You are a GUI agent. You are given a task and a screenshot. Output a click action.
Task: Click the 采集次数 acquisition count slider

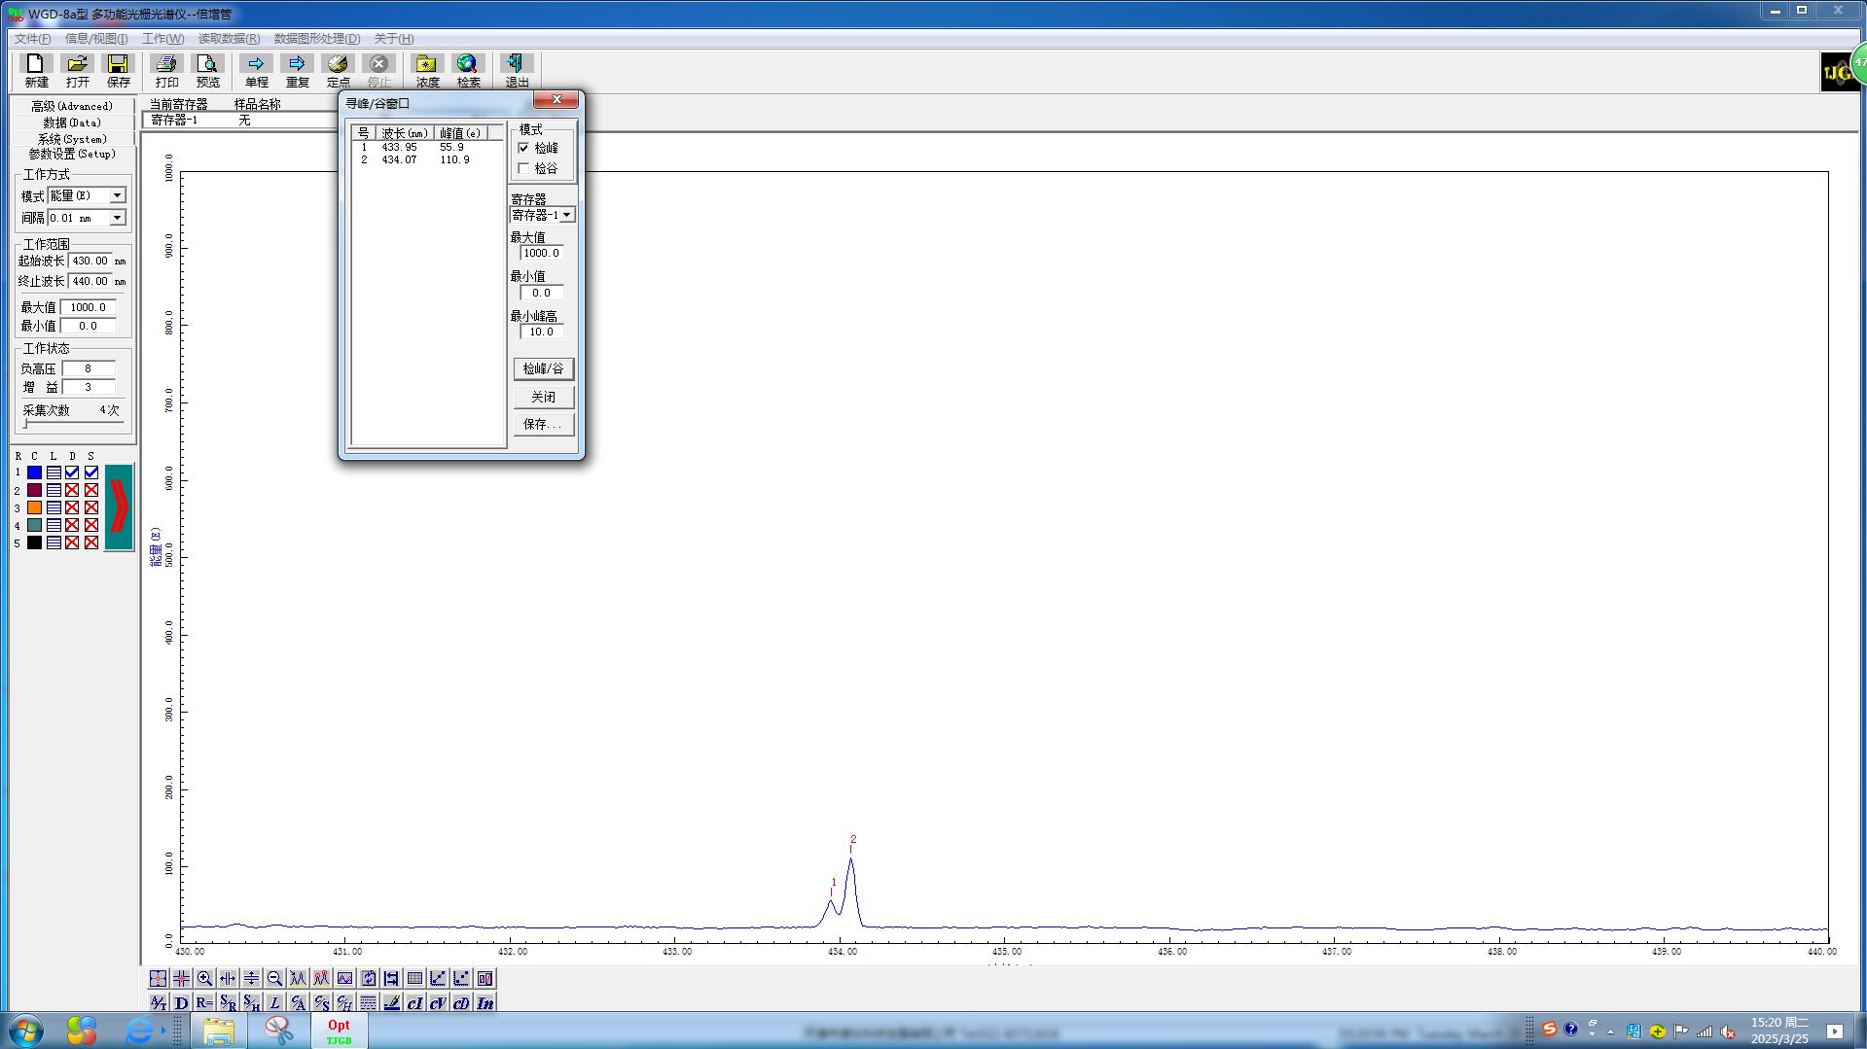pos(74,424)
